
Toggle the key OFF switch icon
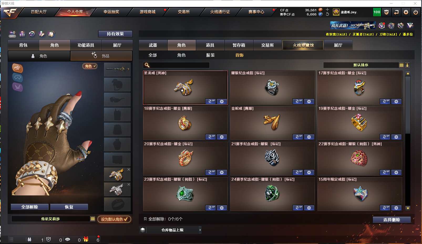tap(12, 34)
